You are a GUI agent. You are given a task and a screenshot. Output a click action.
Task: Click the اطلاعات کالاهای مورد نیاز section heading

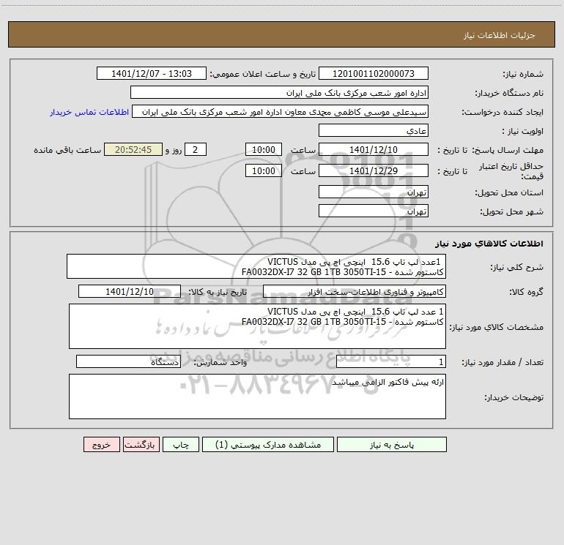tap(489, 244)
